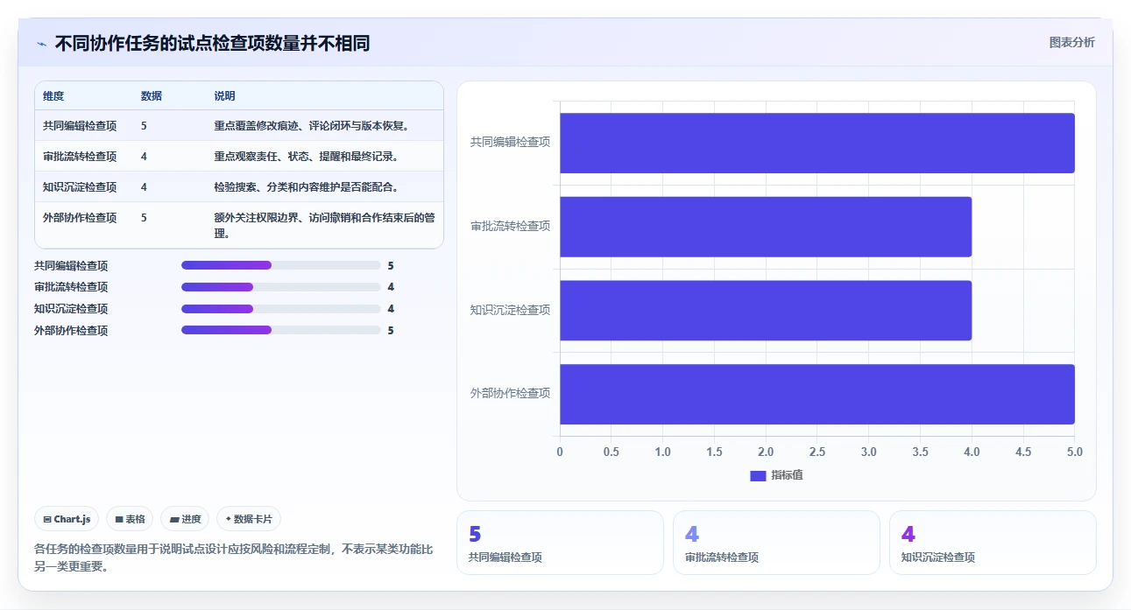Select the 数据卡片 tag chip

[249, 519]
